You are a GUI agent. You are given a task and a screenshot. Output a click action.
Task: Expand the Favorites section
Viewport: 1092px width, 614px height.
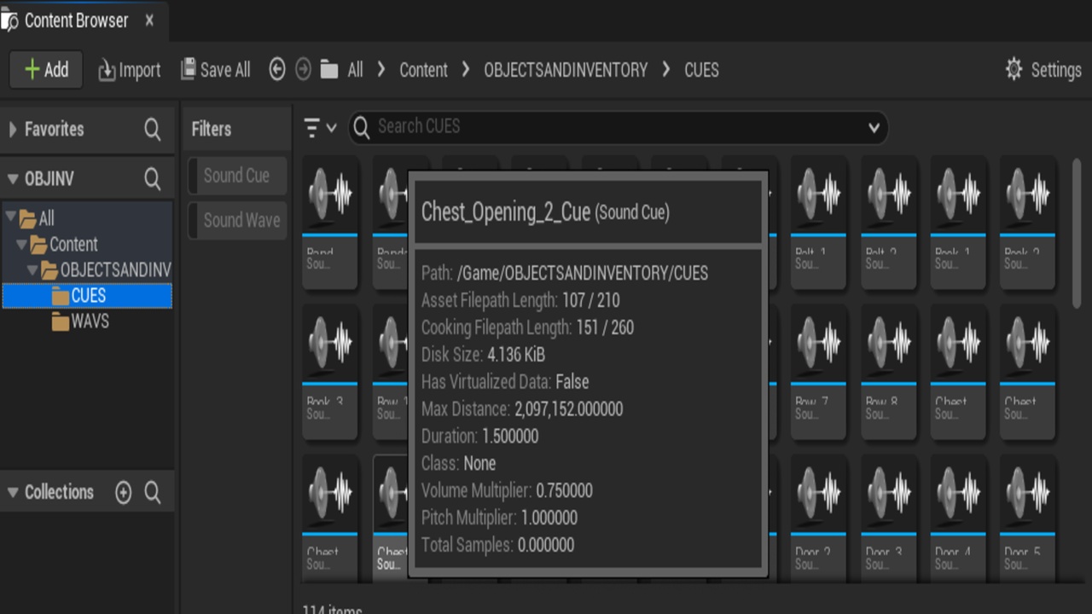point(13,130)
